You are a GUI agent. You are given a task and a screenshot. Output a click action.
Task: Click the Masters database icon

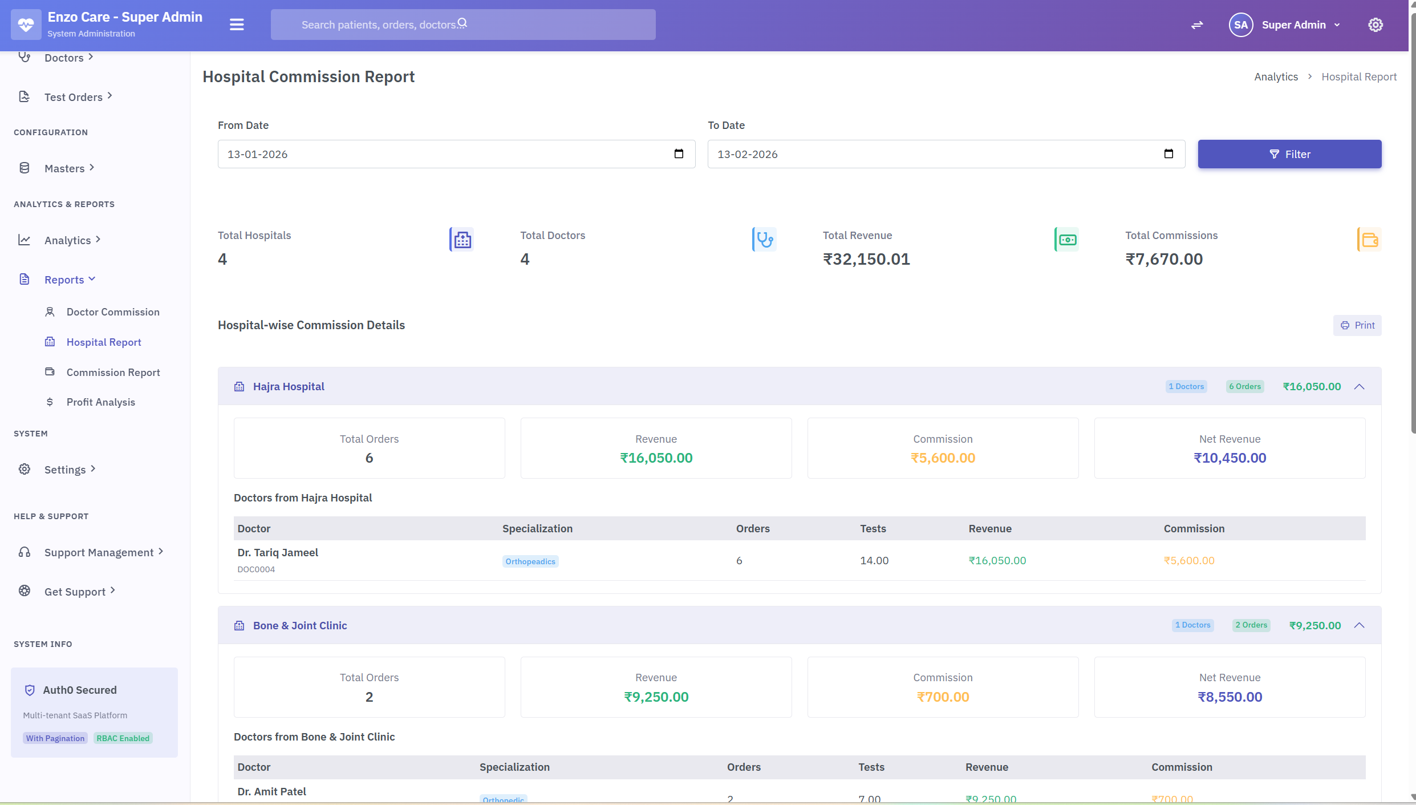click(24, 167)
